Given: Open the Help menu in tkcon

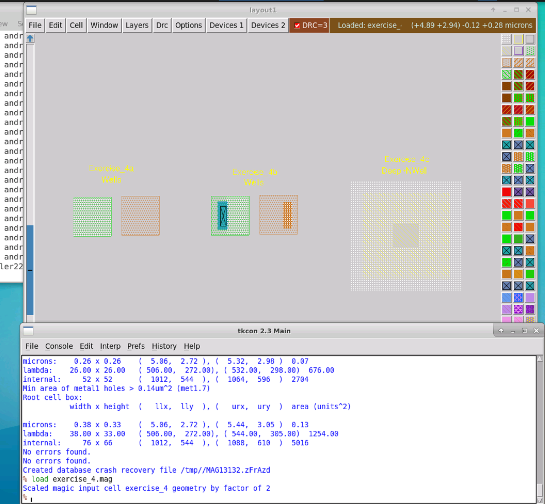Looking at the screenshot, I should click(x=192, y=346).
